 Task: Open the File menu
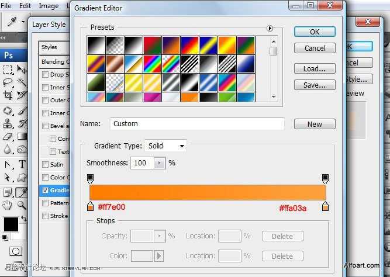coord(6,5)
